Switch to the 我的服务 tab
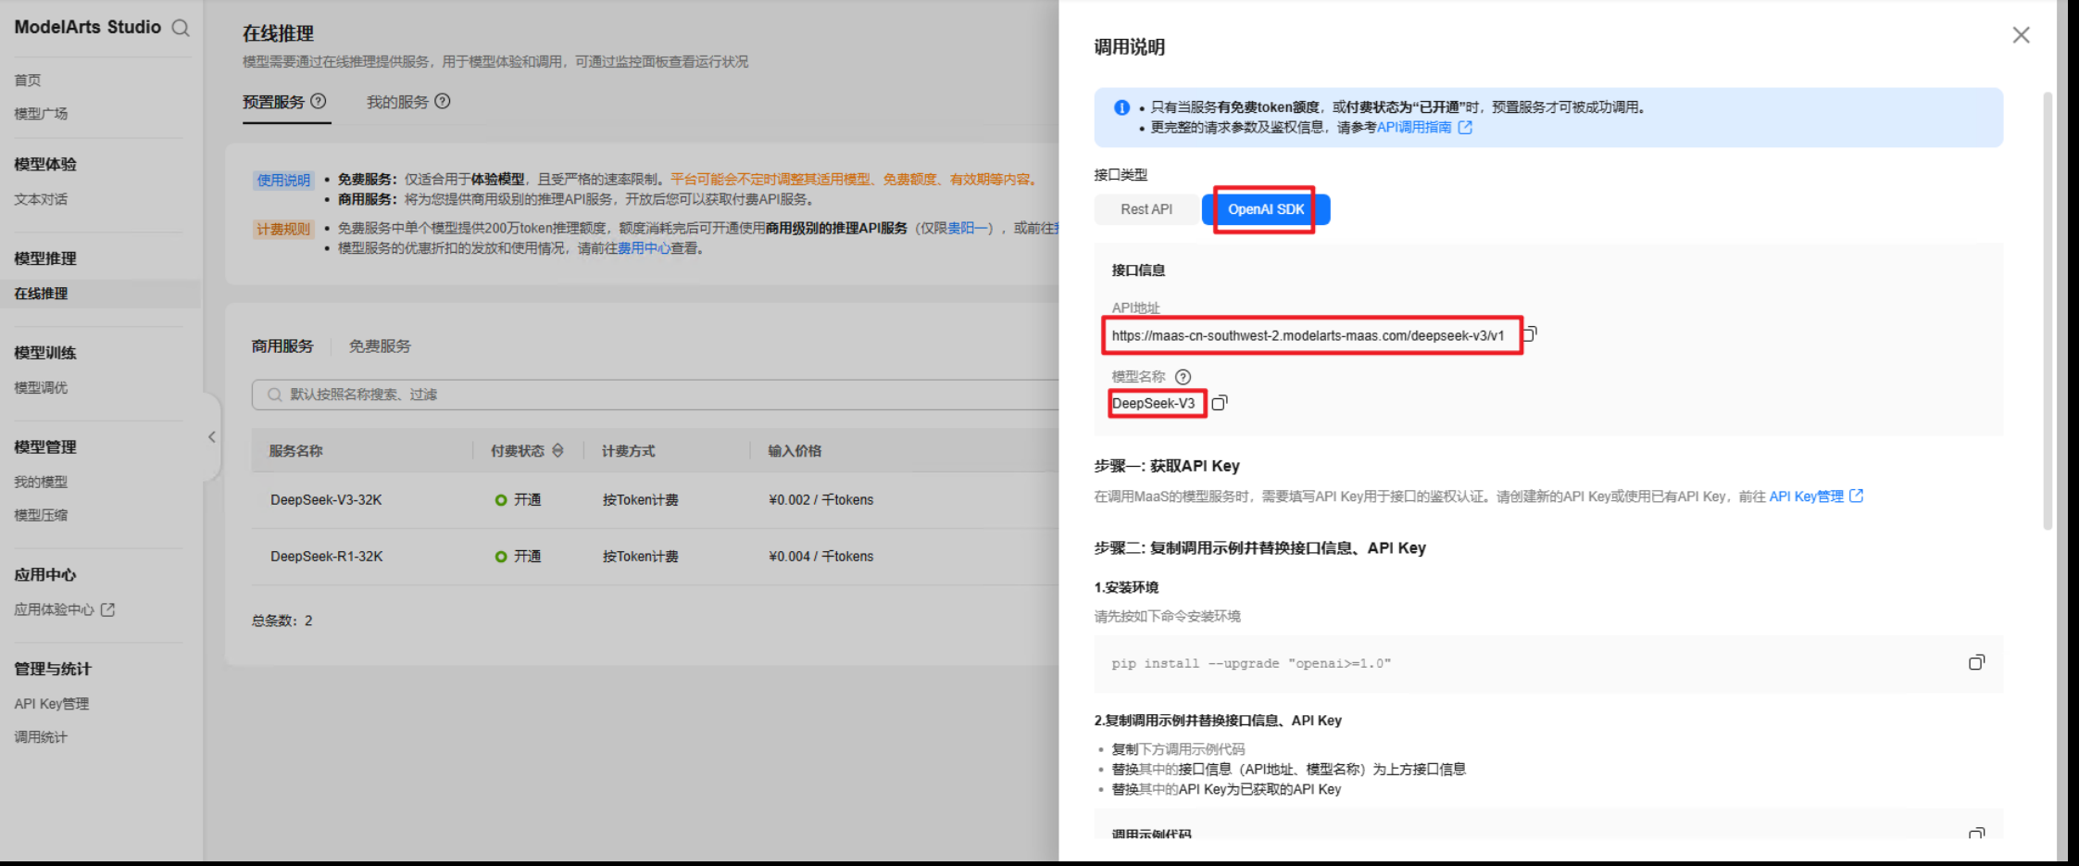2079x866 pixels. click(397, 102)
